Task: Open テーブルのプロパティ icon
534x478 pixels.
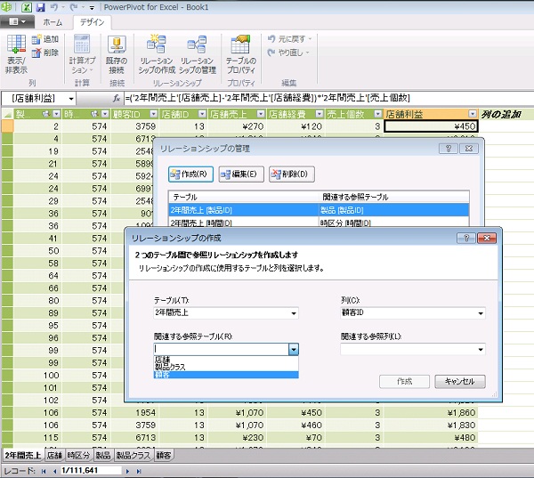Action: click(241, 52)
